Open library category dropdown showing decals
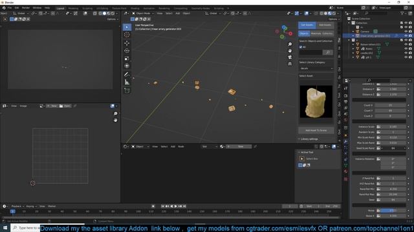Screen dimensions: 414x232 [316, 68]
